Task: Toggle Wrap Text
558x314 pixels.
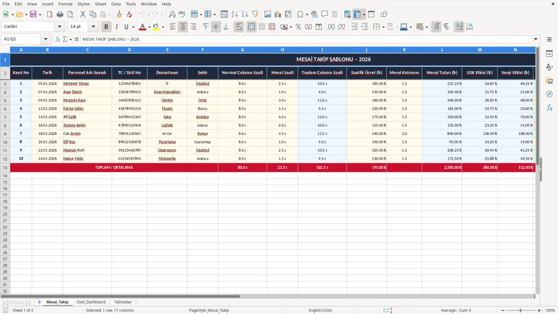Action: (x=239, y=27)
